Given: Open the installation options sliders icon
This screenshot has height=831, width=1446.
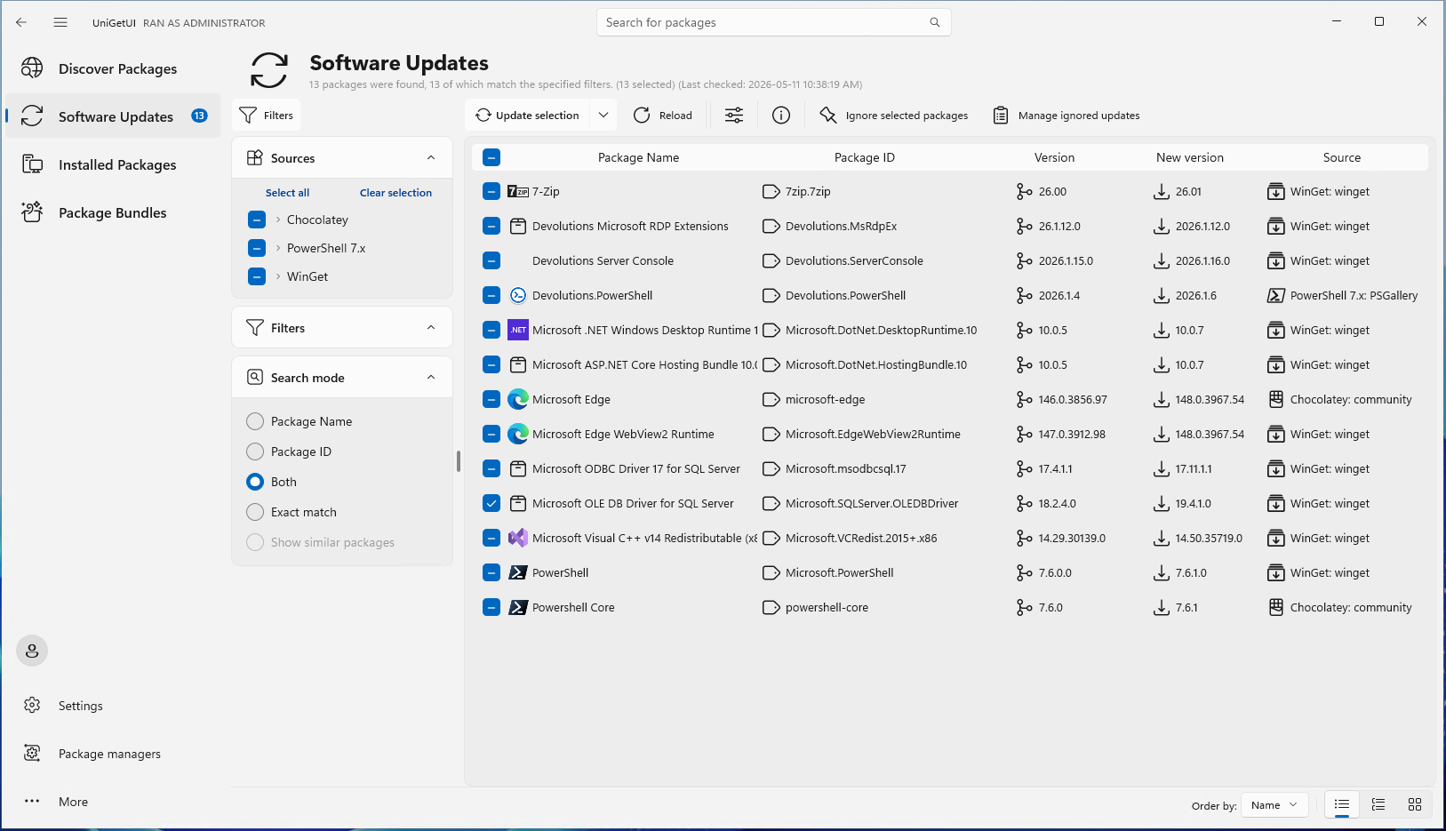Looking at the screenshot, I should click(x=734, y=116).
